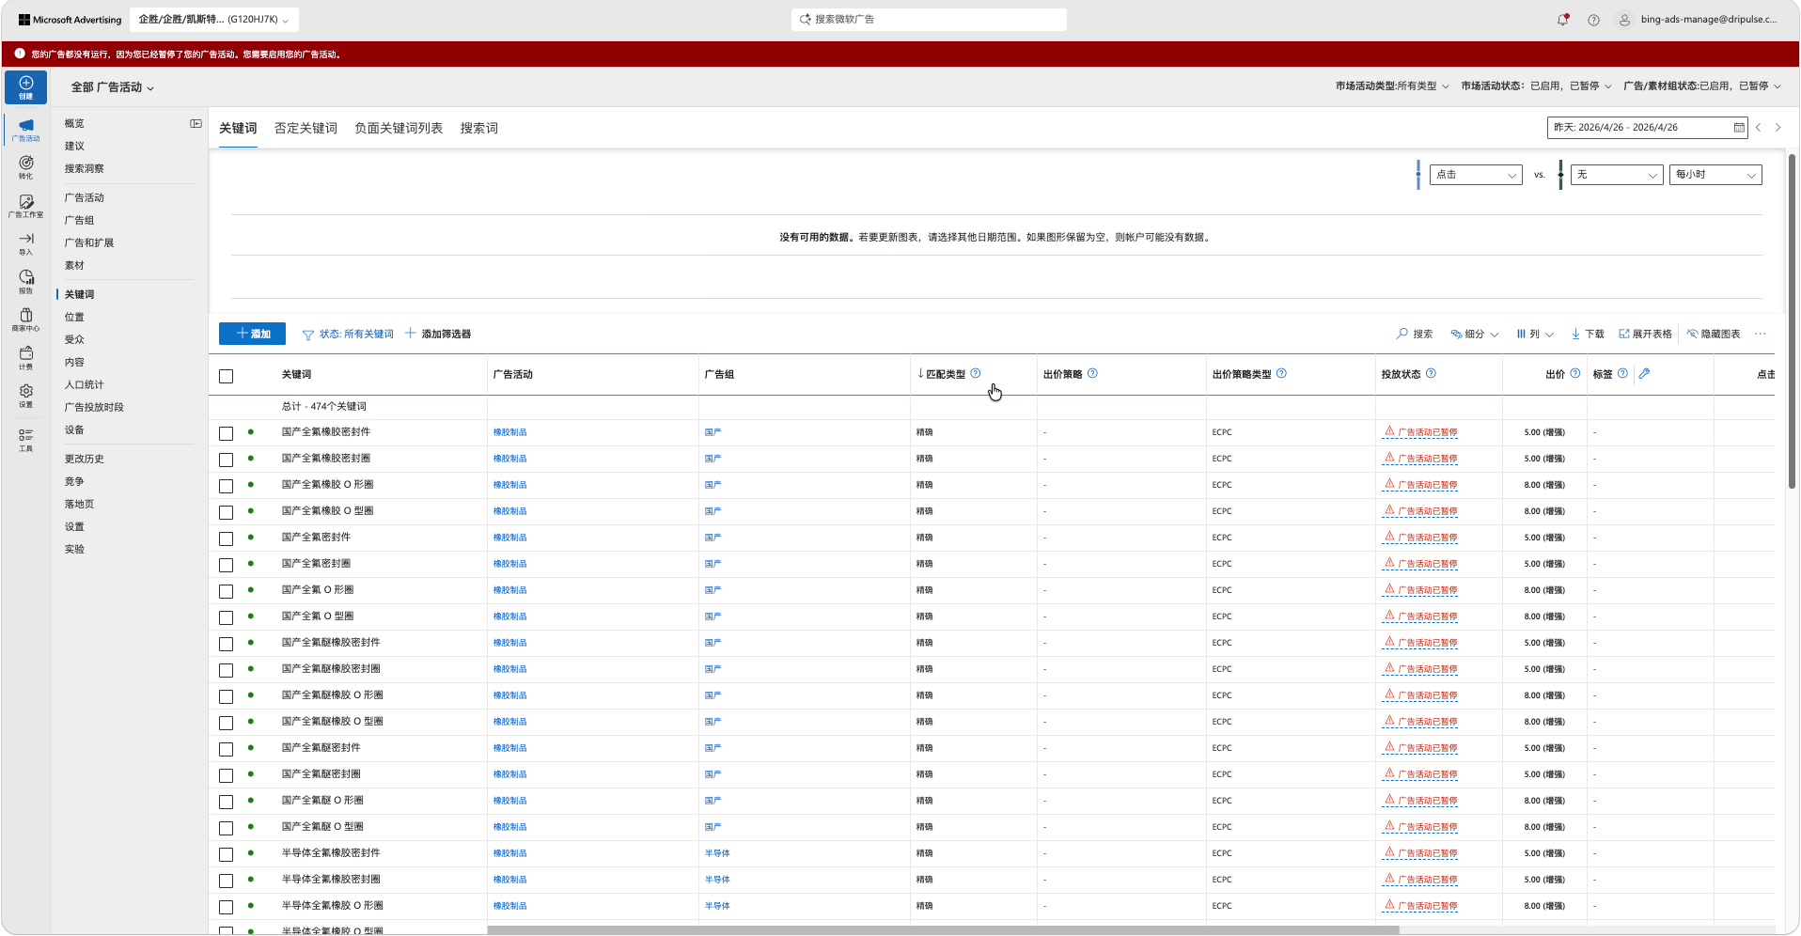Viewport: 1801px width, 936px height.
Task: Tick checkbox for 国产全氟醚橡胶密封件
Action: [226, 644]
